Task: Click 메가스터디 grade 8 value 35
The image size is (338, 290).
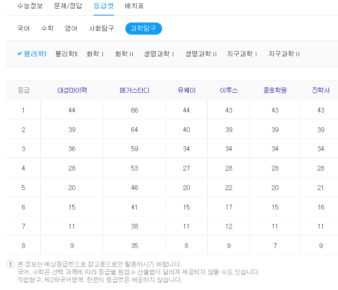Action: click(x=134, y=245)
